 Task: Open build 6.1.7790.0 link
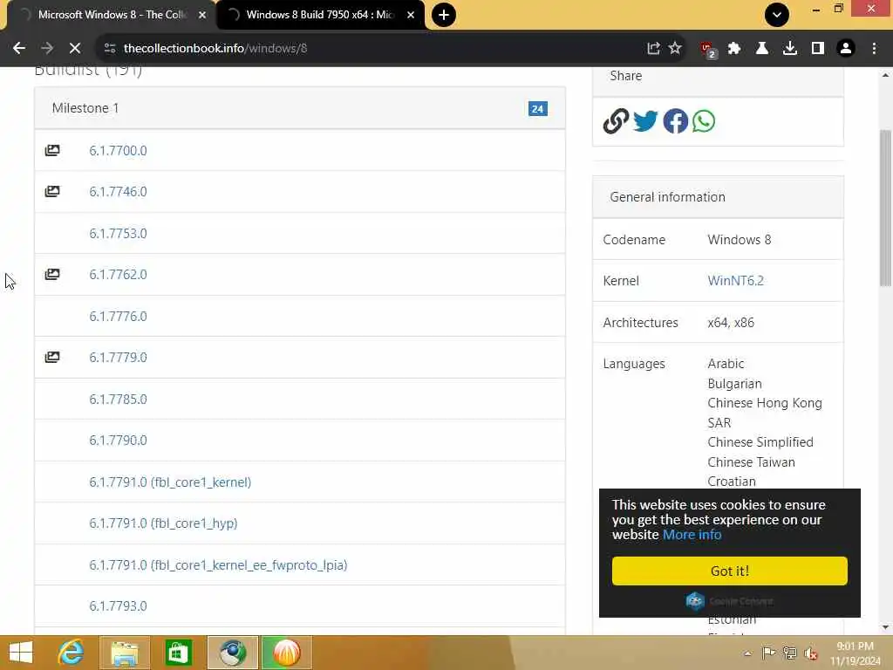point(118,441)
